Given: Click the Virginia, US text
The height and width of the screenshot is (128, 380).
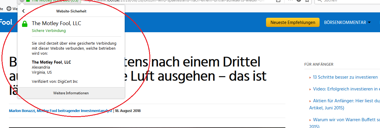Looking at the screenshot, I should pyautogui.click(x=42, y=72).
